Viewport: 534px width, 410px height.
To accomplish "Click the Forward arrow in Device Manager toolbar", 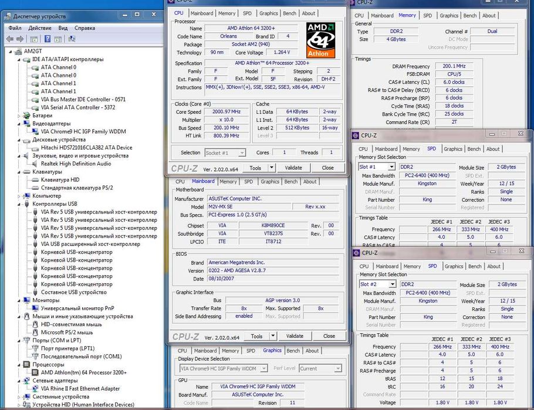I will click(x=20, y=39).
